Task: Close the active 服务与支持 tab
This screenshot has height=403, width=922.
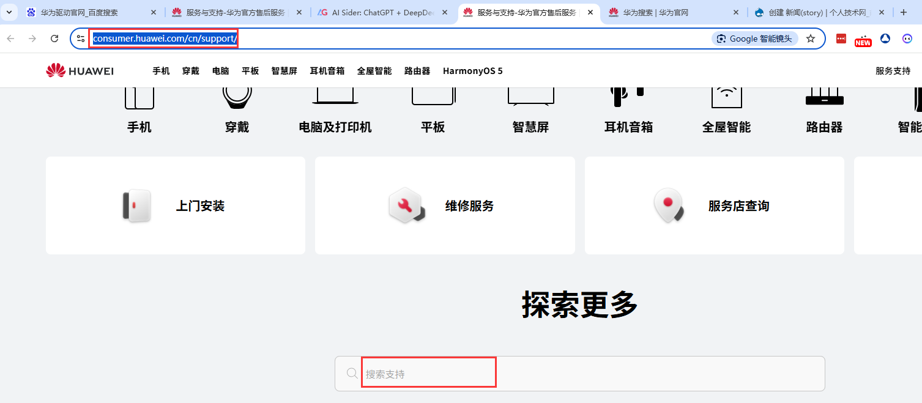Action: (x=590, y=12)
